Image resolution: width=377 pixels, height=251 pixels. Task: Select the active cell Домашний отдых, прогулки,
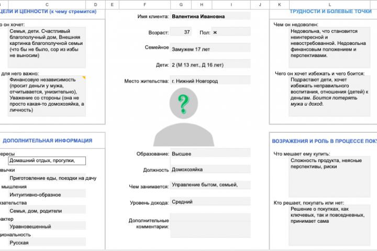pyautogui.click(x=47, y=161)
